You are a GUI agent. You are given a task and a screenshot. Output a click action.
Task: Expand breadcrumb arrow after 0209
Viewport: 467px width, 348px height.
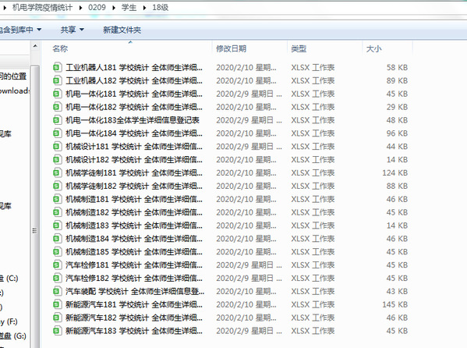click(114, 8)
